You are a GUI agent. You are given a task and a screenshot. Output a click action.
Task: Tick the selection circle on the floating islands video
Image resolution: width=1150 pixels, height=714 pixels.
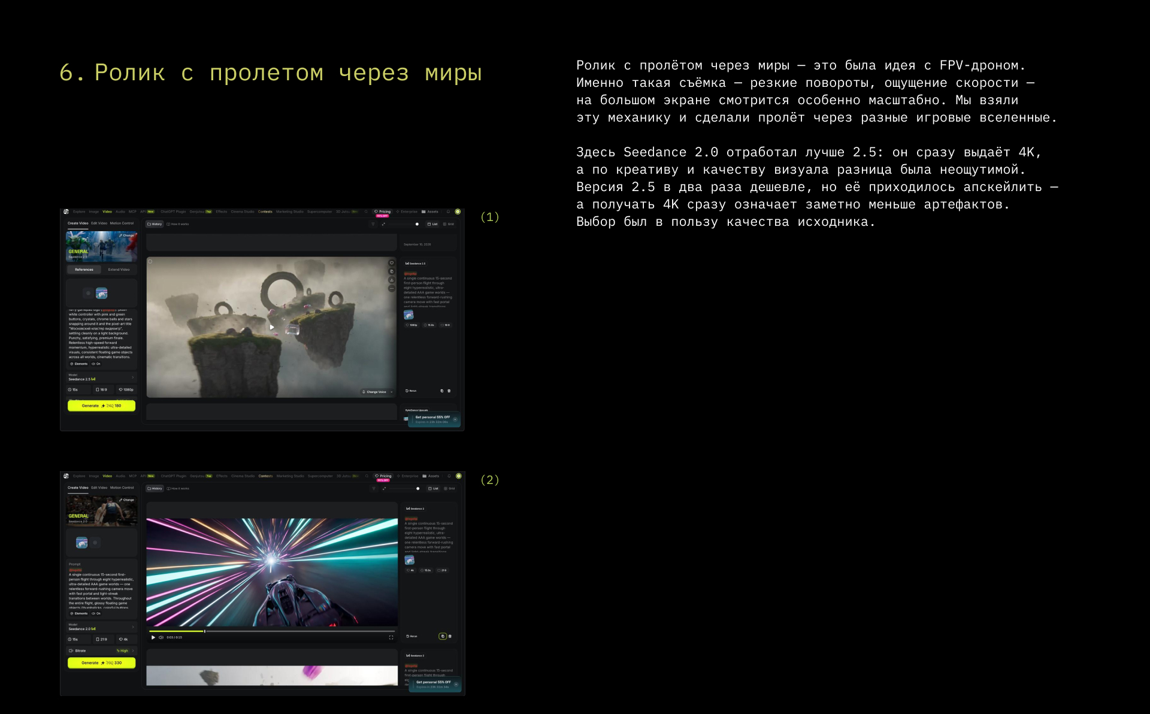(x=150, y=262)
